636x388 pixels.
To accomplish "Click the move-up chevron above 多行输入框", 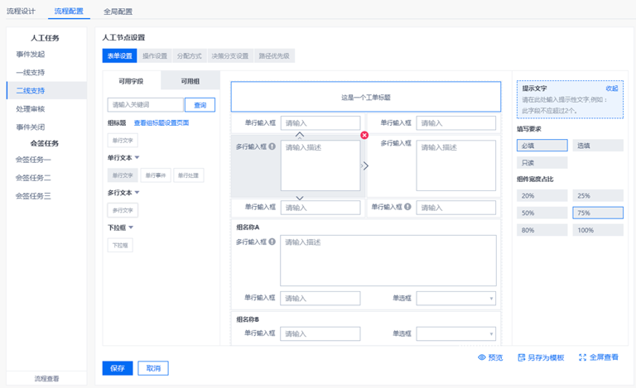I will coord(300,134).
